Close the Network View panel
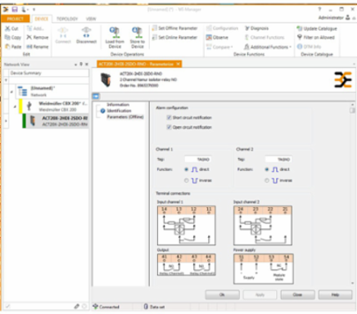This screenshot has height=314, width=357. pyautogui.click(x=87, y=65)
